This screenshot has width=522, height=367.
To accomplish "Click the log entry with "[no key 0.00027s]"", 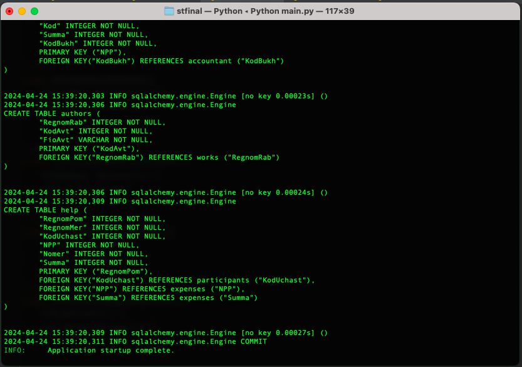I will pos(166,333).
